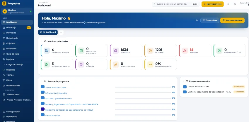Click the 1 atrasadas badge
This screenshot has width=249, height=122.
239,92
